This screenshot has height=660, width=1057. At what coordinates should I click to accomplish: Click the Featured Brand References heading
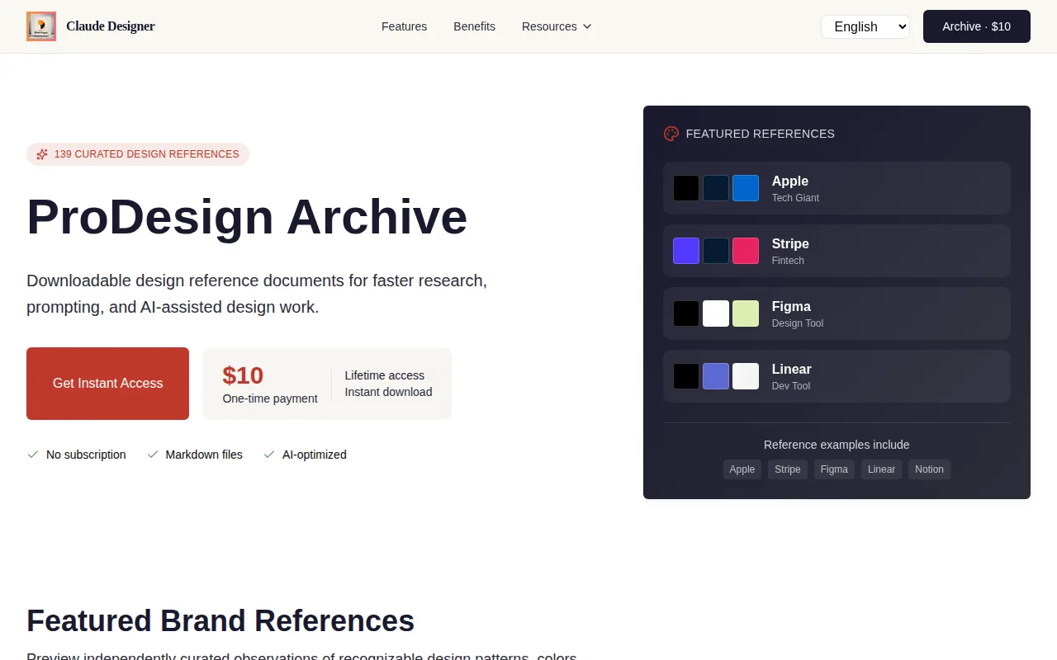220,620
